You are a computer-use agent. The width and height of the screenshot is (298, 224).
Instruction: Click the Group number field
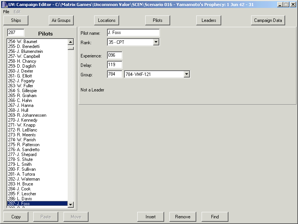115,74
